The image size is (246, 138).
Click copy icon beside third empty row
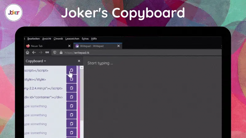click(x=71, y=124)
